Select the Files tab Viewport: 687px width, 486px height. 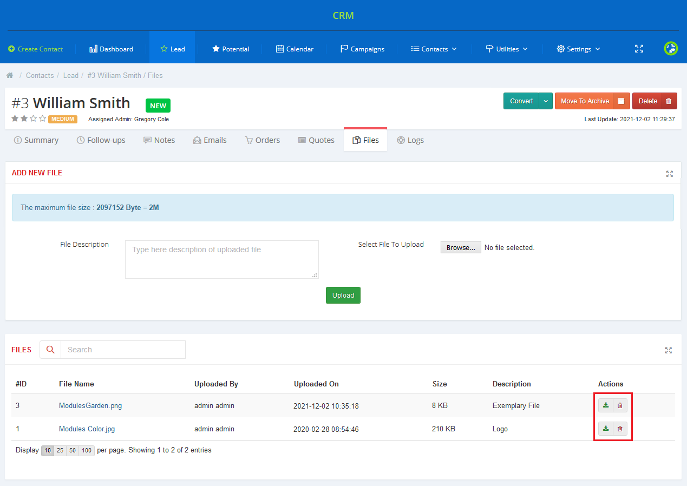coord(365,140)
